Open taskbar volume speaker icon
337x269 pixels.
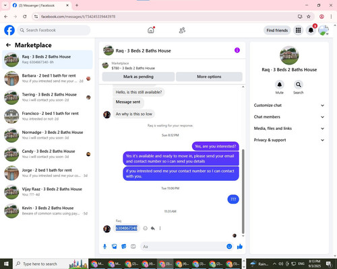281,264
